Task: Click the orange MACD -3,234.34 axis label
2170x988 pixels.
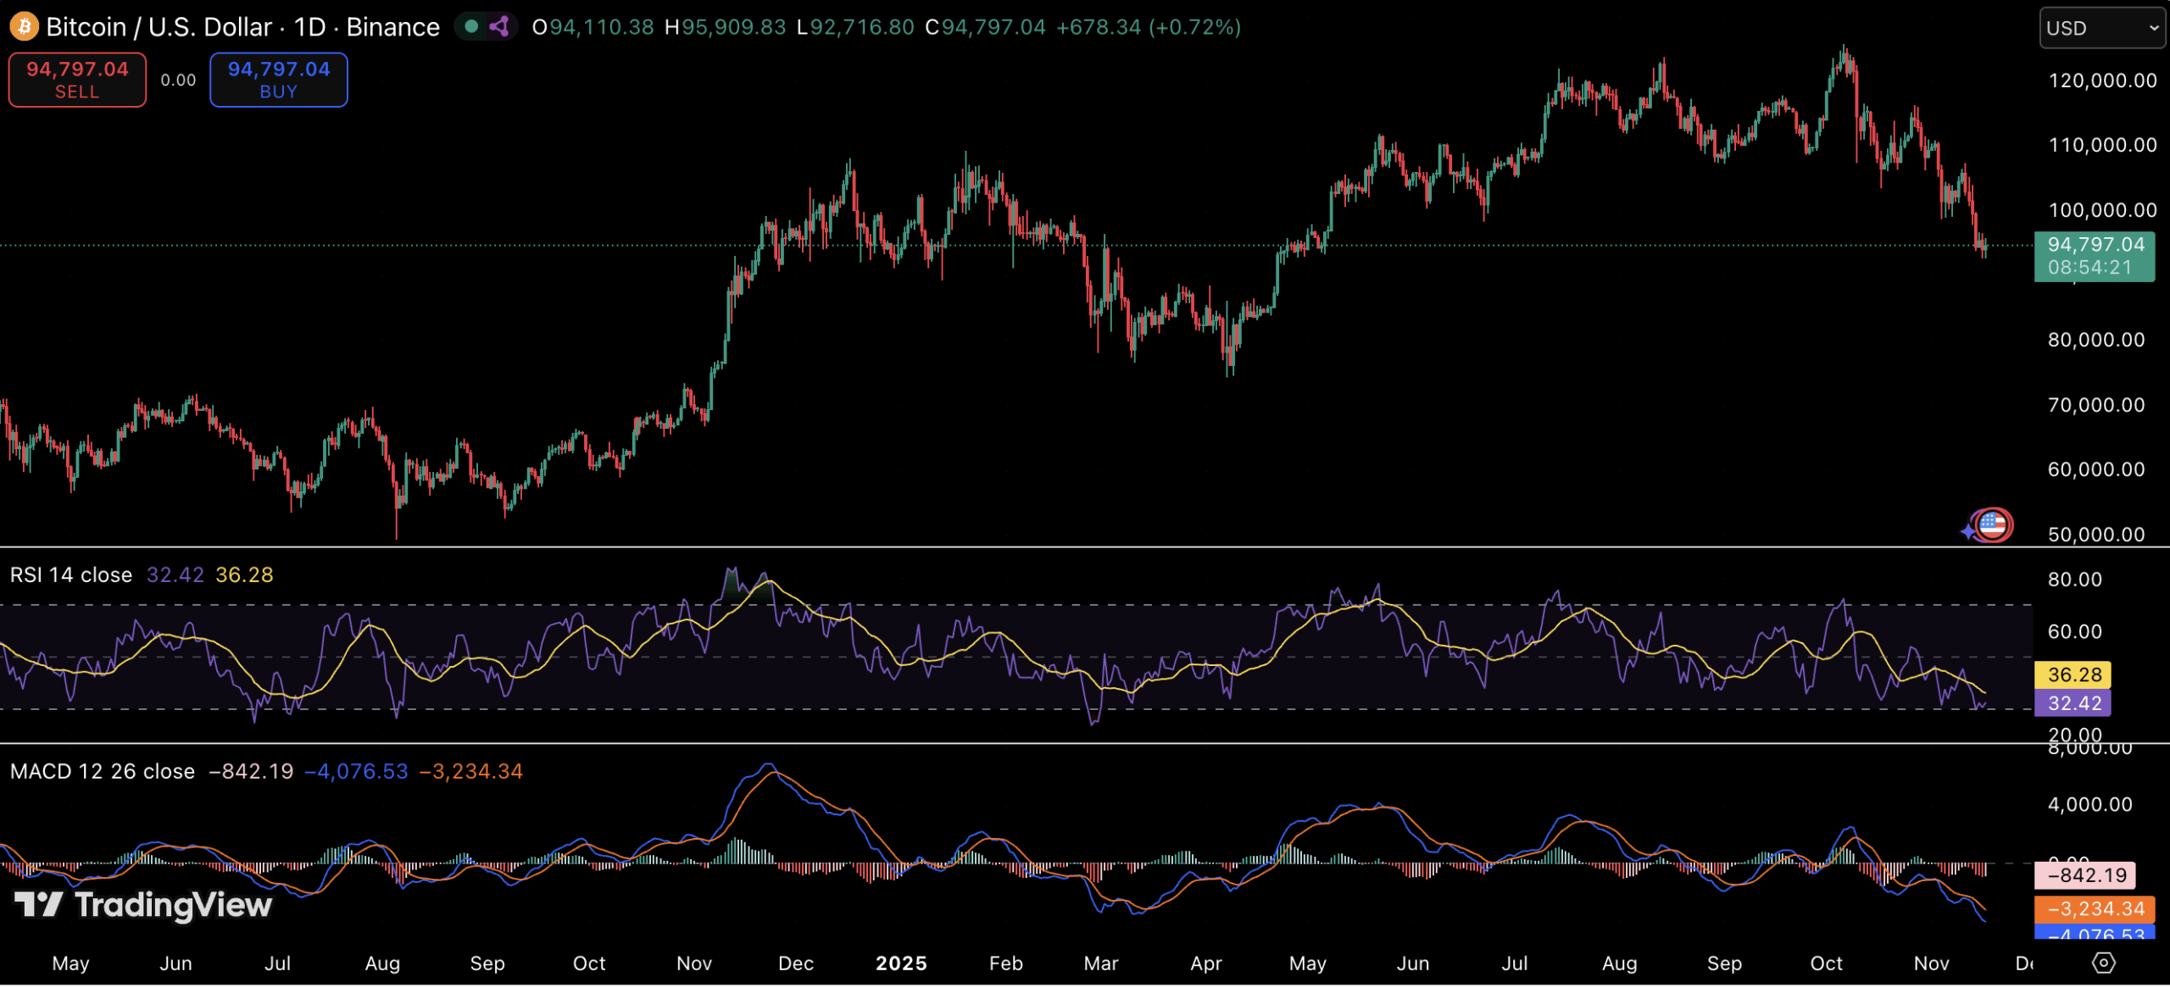Action: click(2094, 909)
